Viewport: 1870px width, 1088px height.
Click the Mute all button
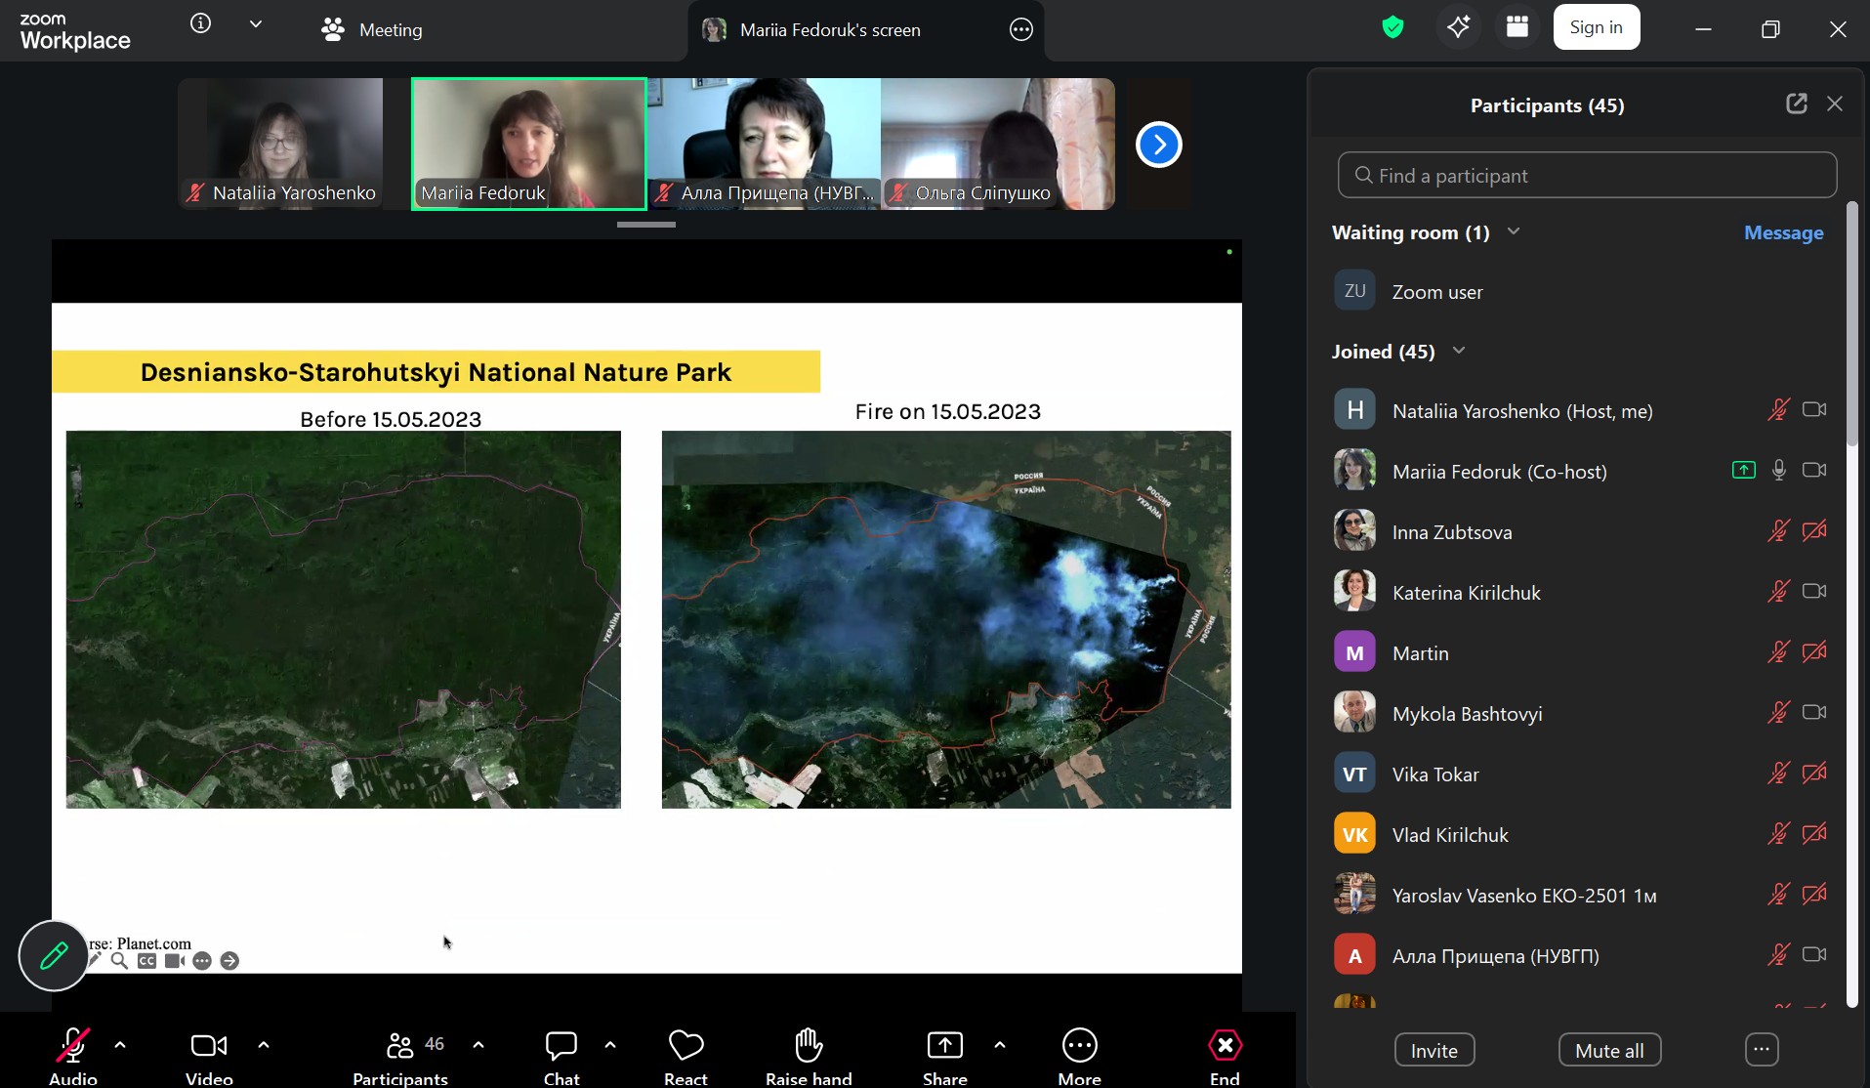[x=1609, y=1051]
